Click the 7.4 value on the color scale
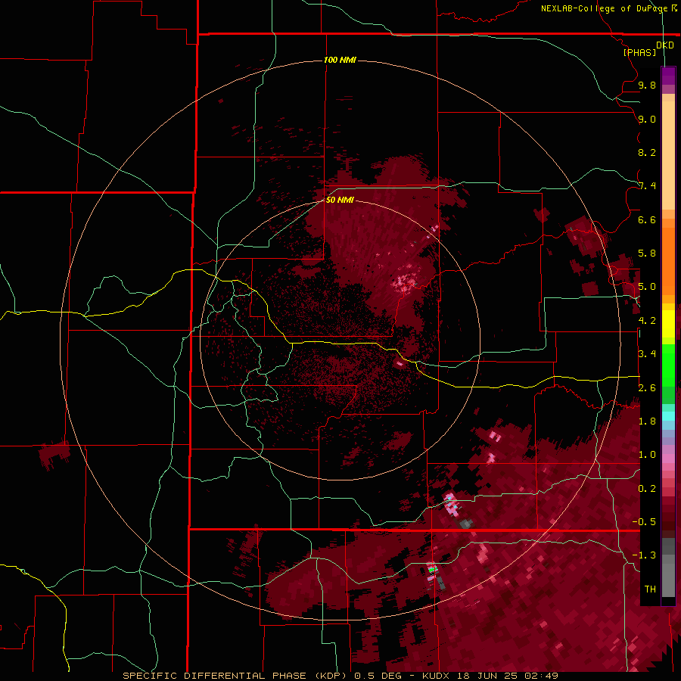 coord(647,186)
